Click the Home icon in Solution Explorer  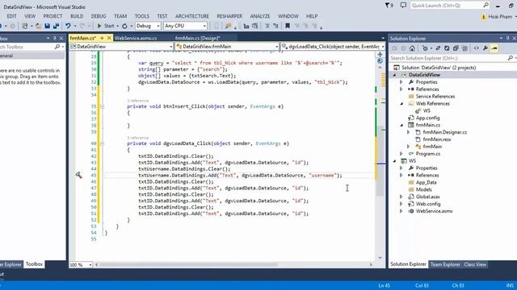[412, 48]
